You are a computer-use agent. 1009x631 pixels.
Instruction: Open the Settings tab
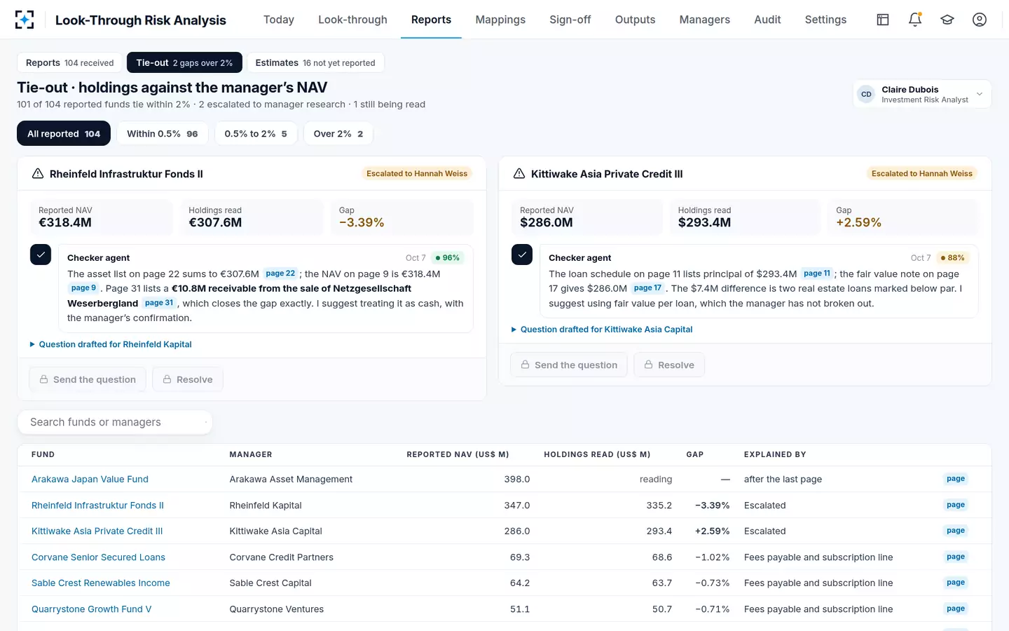point(825,20)
